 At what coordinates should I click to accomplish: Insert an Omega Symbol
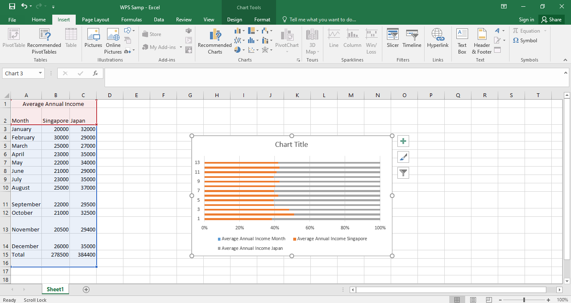(x=525, y=40)
